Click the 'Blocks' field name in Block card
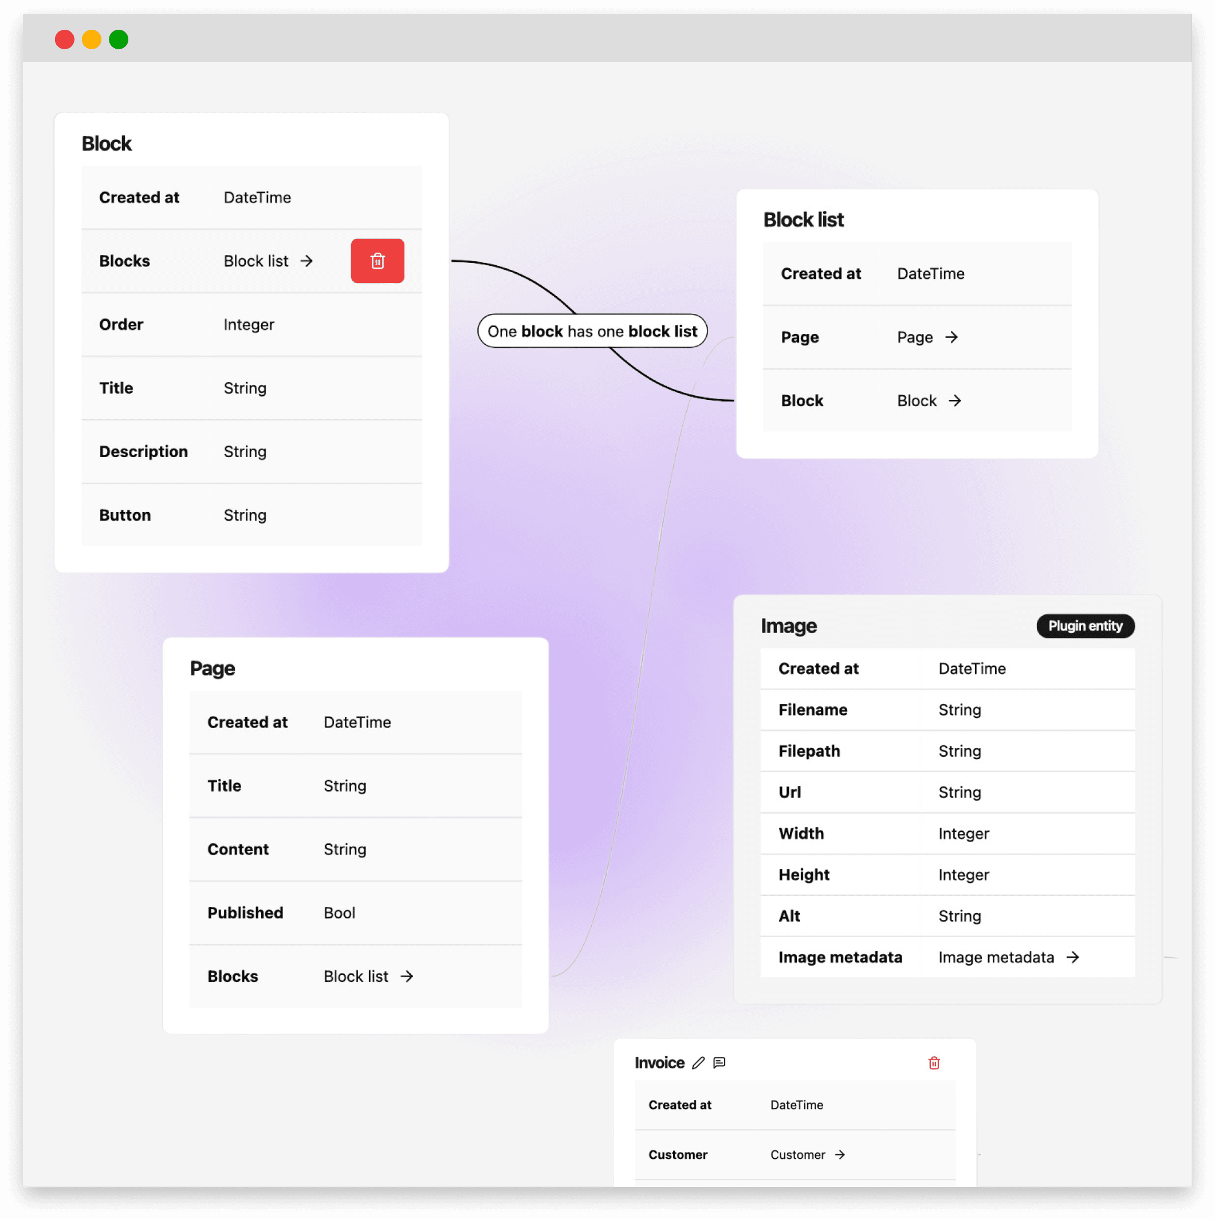The width and height of the screenshot is (1215, 1219). pos(124,261)
